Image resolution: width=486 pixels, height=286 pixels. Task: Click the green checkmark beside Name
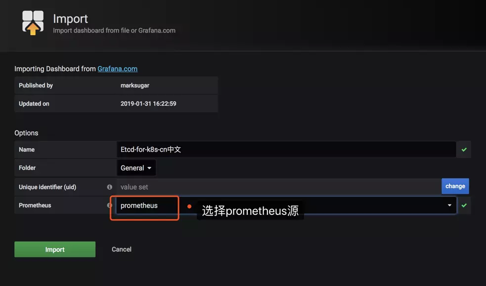click(464, 150)
